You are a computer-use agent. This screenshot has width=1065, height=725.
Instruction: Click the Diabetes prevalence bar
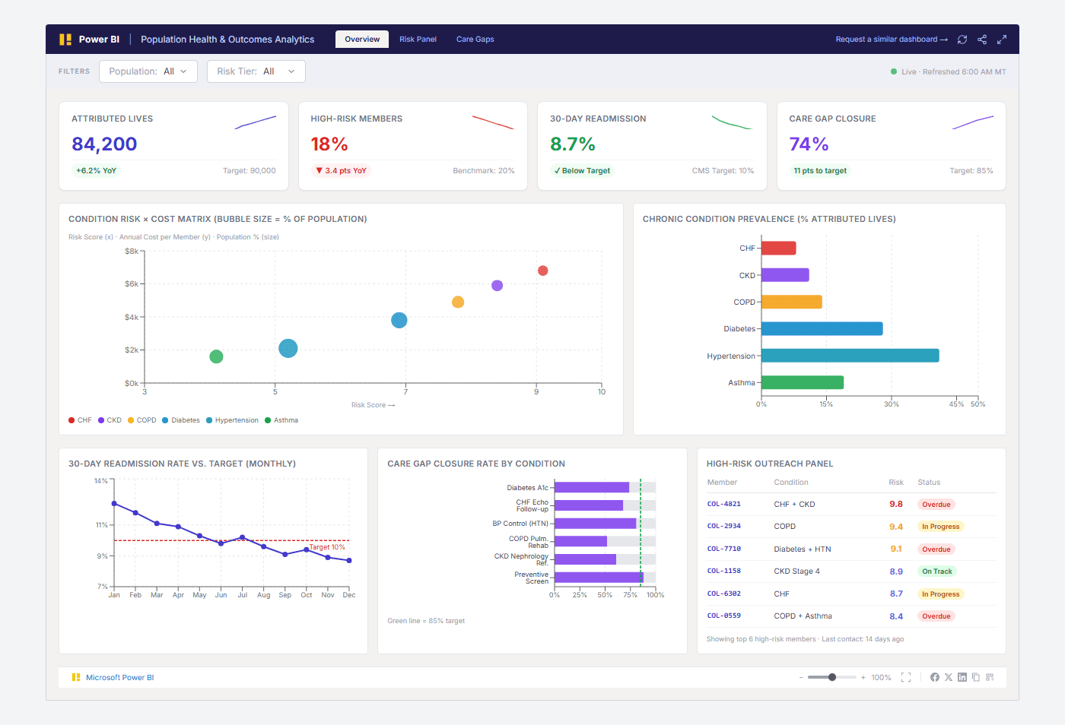(822, 328)
